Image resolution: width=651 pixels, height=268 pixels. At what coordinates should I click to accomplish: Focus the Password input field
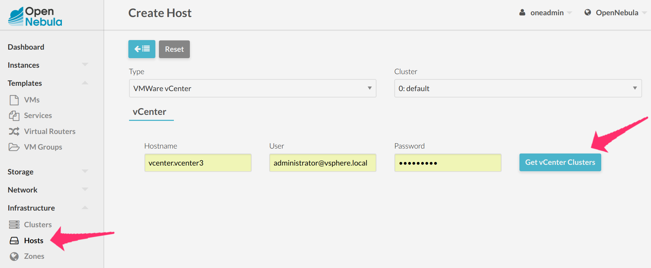coord(448,163)
